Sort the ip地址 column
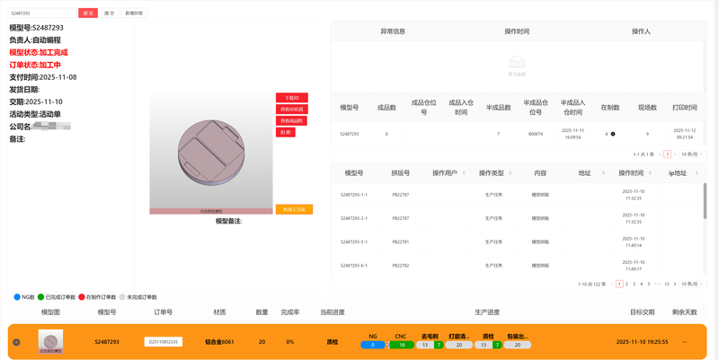Viewport: 719px width, 360px height. click(x=697, y=173)
